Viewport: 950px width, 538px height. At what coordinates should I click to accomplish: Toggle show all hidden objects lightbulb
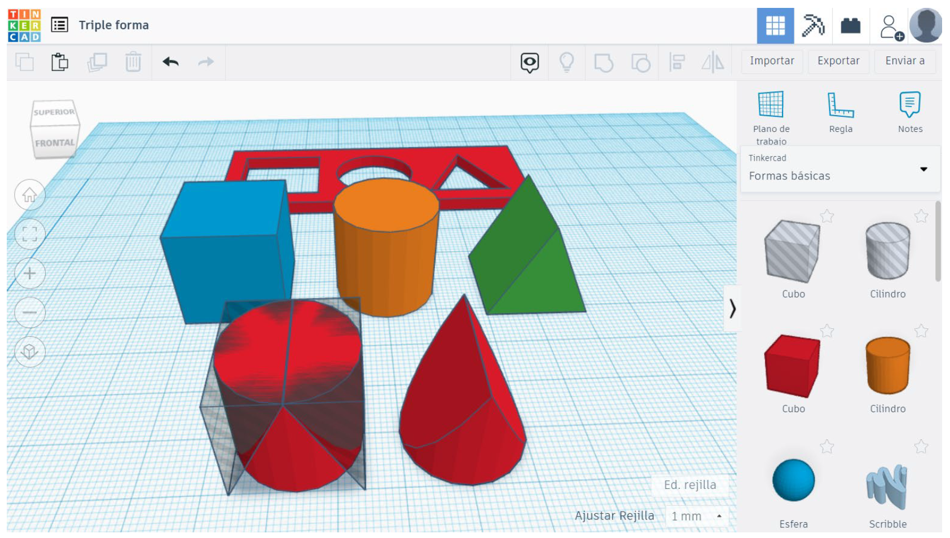(x=566, y=62)
